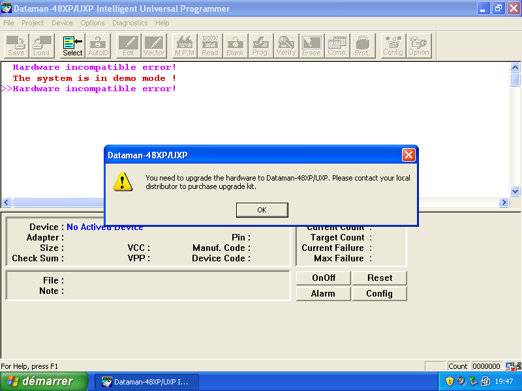Click the Erase toolbar icon
The image size is (522, 391).
[311, 46]
